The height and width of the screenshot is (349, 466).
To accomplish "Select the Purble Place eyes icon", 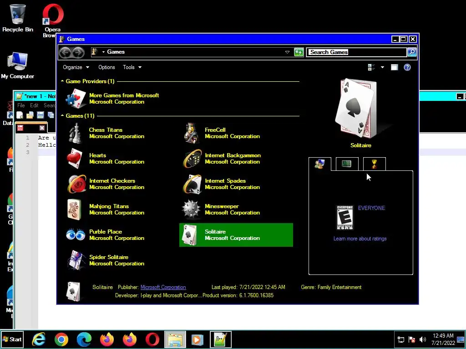I will [76, 234].
